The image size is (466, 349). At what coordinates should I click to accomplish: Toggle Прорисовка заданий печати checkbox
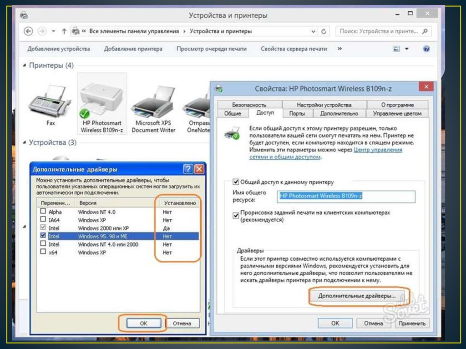236,215
